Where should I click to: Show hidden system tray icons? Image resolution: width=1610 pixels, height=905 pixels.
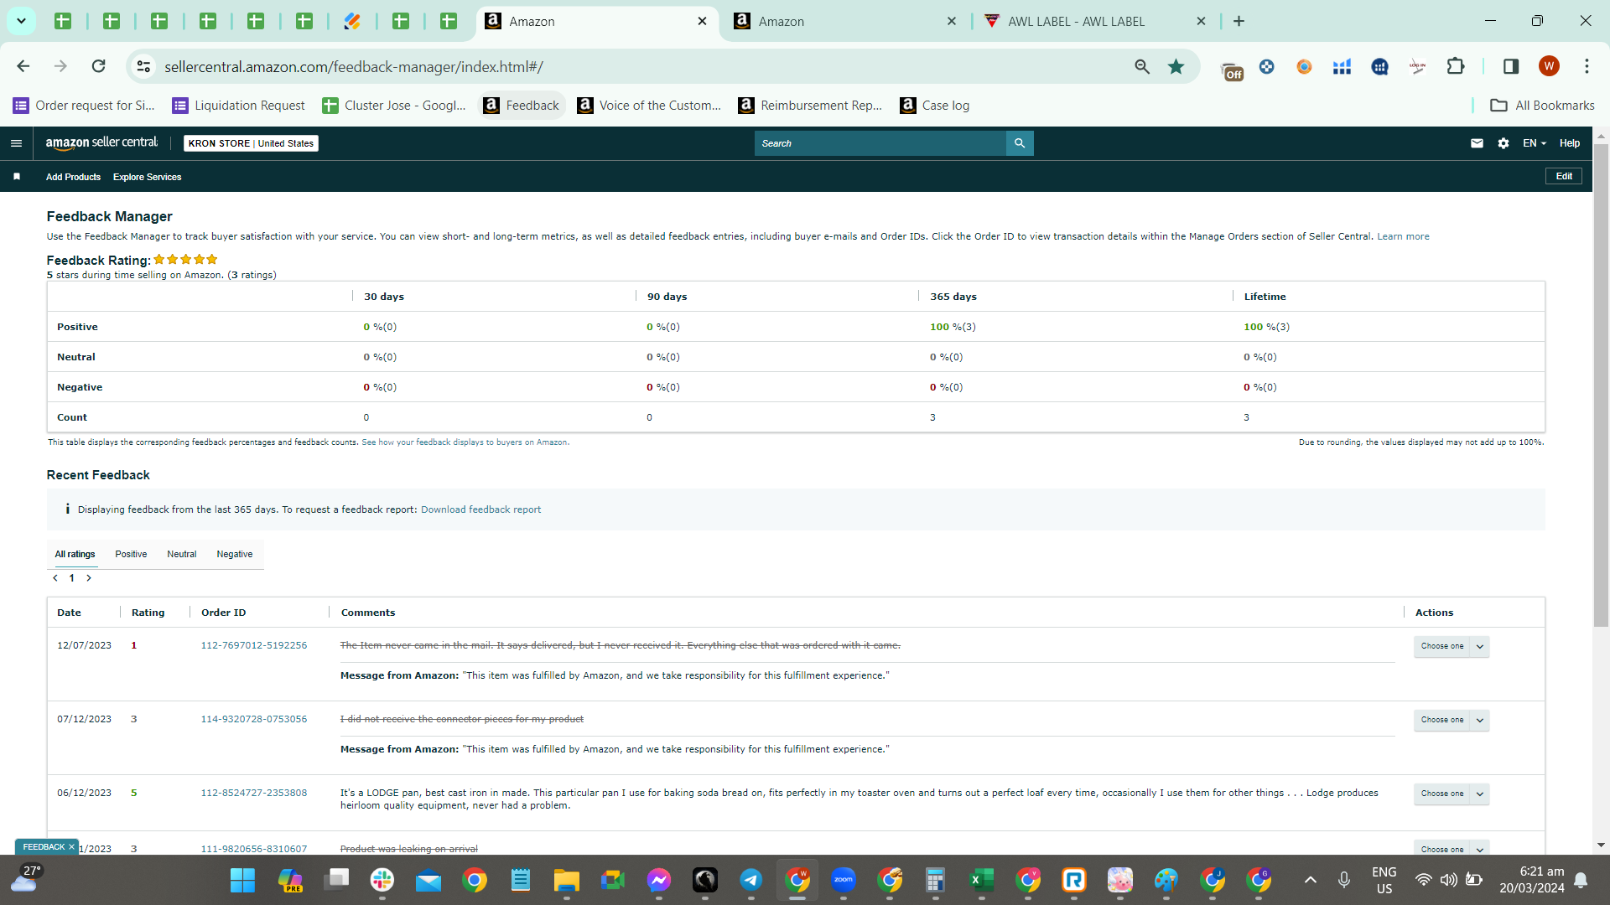pos(1311,880)
